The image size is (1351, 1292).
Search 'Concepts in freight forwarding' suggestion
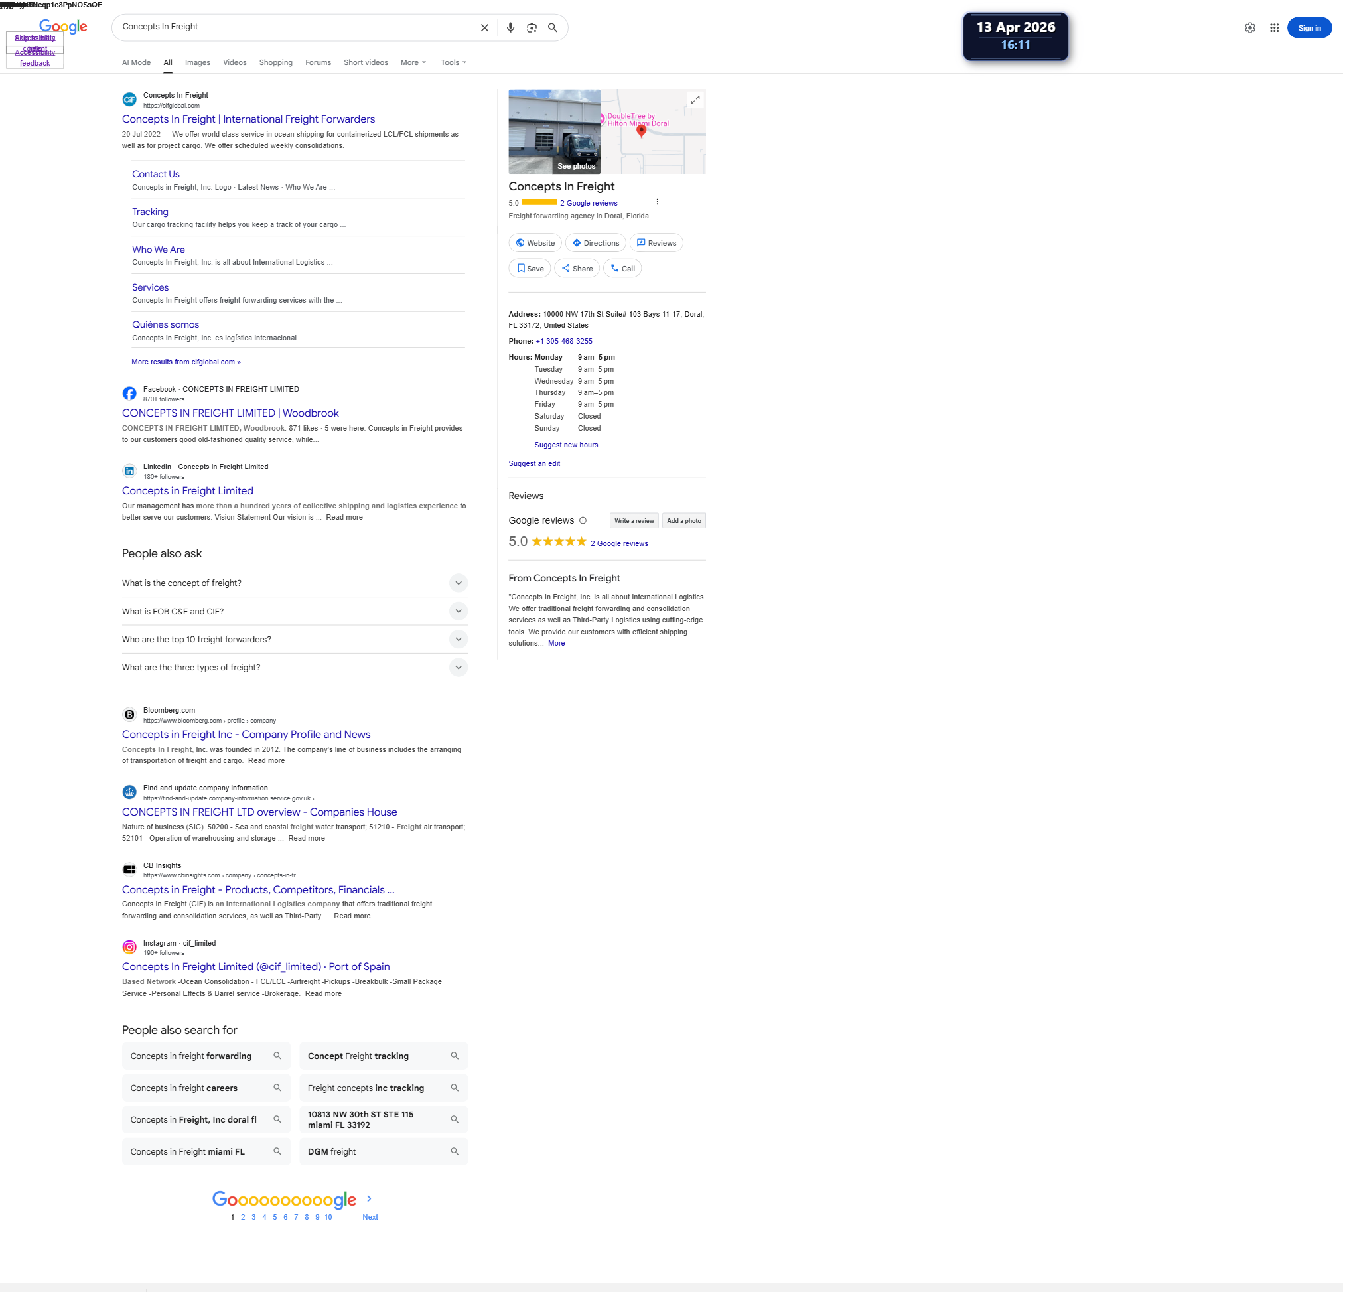coord(206,1056)
